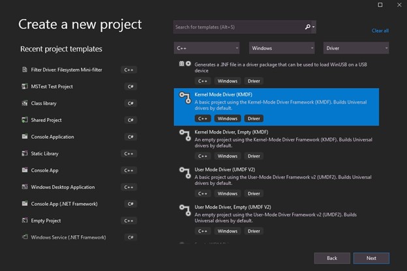Click the Static Library template icon
The image size is (407, 271).
25,153
